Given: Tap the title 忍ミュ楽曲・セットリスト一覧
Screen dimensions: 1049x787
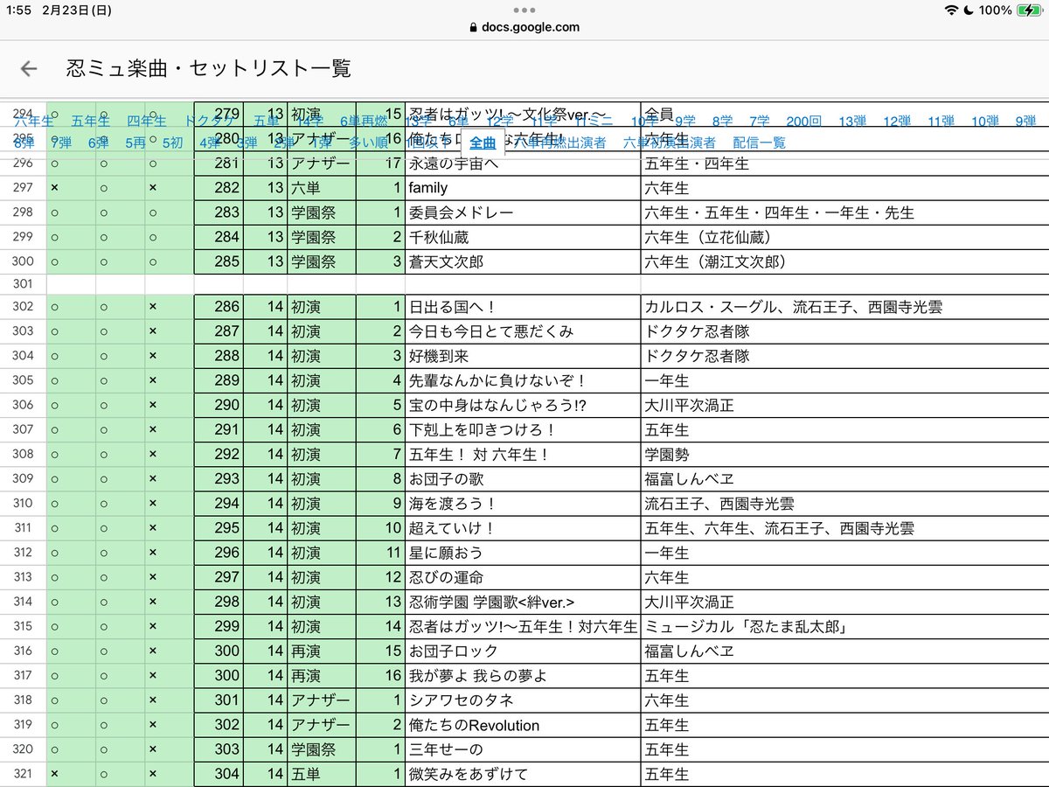Looking at the screenshot, I should 209,69.
